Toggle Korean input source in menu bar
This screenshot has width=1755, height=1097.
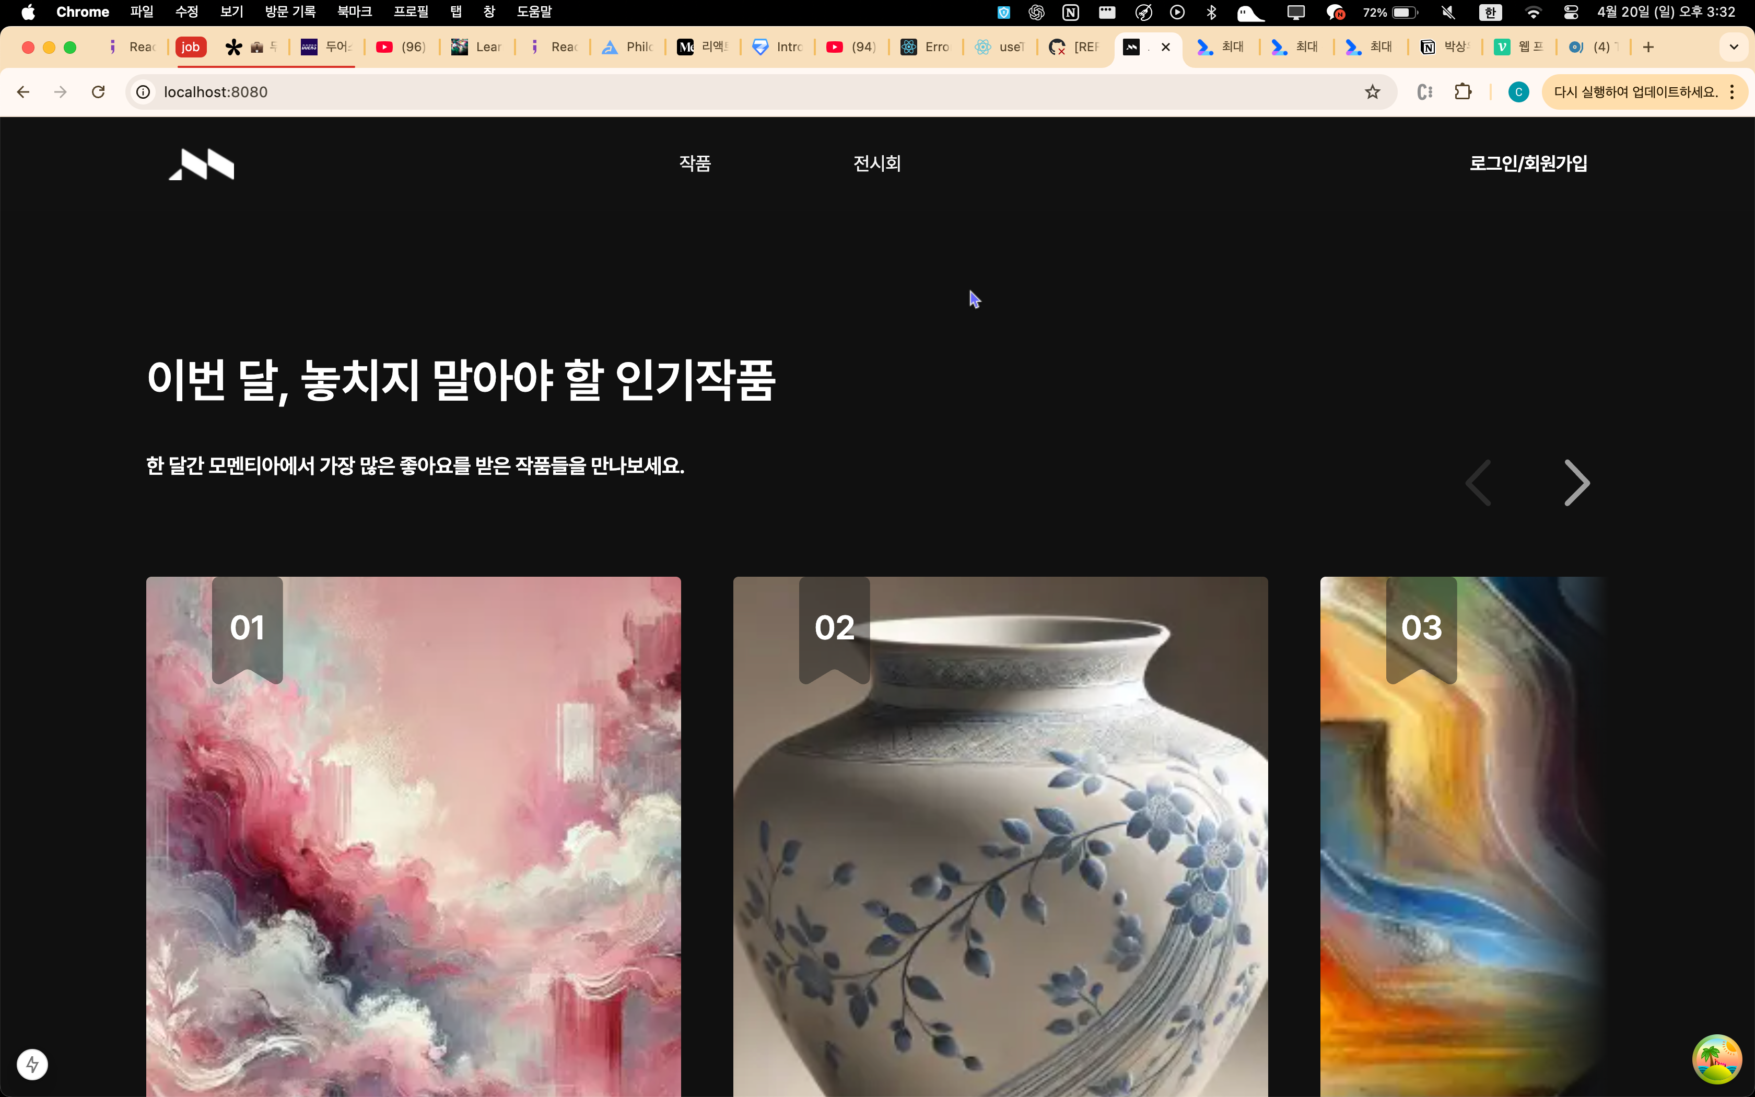pyautogui.click(x=1490, y=13)
